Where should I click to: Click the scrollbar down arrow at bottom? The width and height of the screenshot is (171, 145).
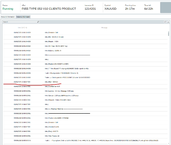click(169, 144)
